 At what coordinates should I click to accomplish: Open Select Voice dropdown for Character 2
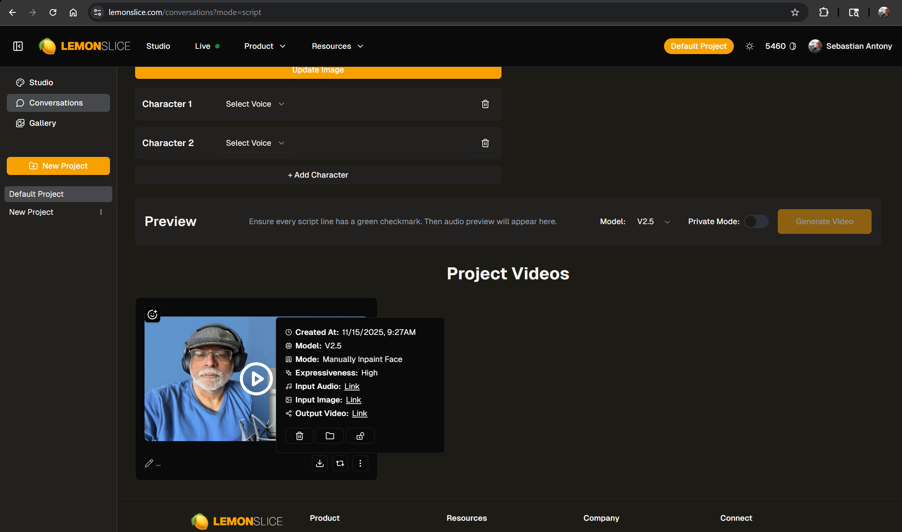click(x=255, y=143)
